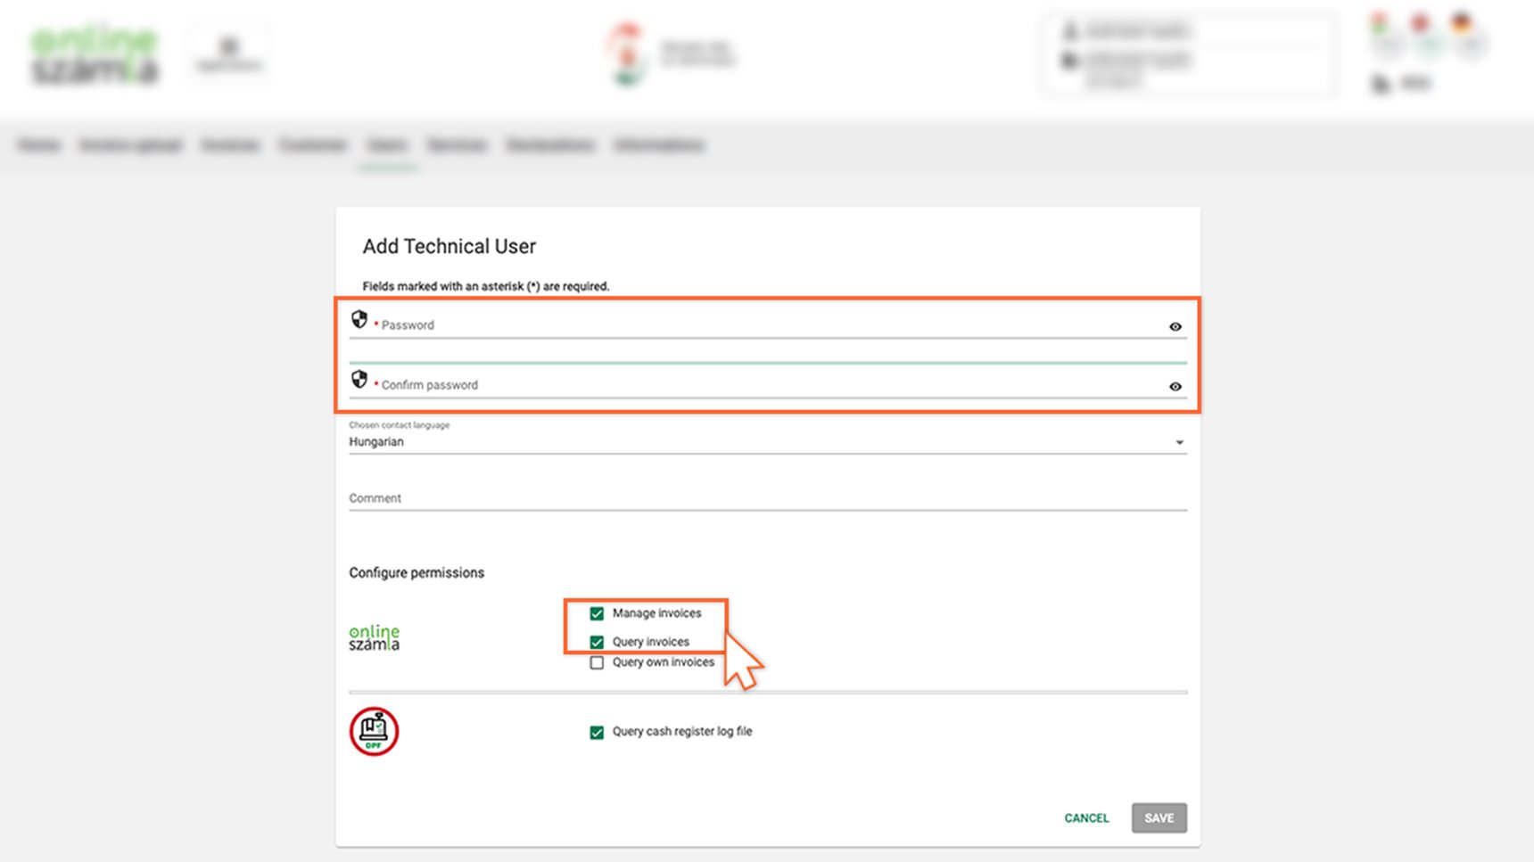Show the Password field contents via eye icon
The height and width of the screenshot is (862, 1534).
(1175, 326)
